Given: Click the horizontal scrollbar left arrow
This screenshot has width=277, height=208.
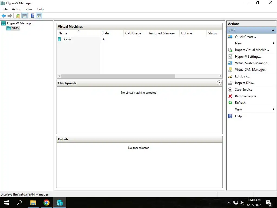Looking at the screenshot, I should point(59,76).
